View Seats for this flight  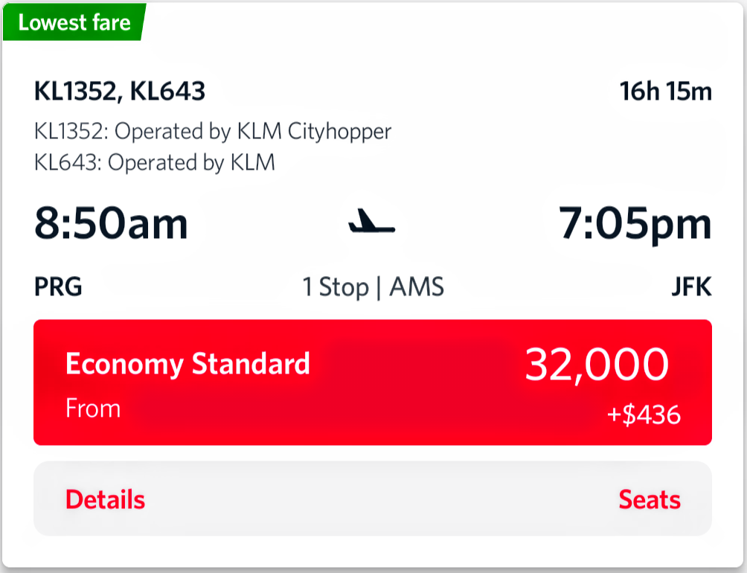[649, 499]
